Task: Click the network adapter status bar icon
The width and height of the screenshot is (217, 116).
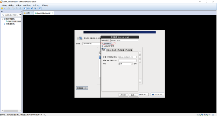Action: point(202,115)
